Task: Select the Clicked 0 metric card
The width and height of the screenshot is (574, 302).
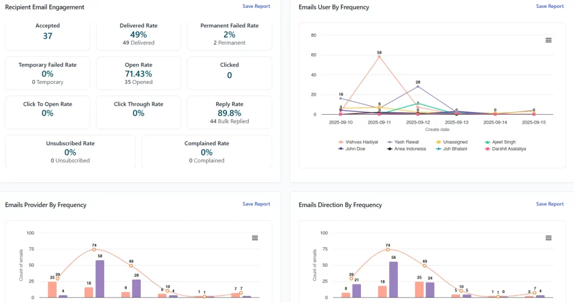Action: 229,73
